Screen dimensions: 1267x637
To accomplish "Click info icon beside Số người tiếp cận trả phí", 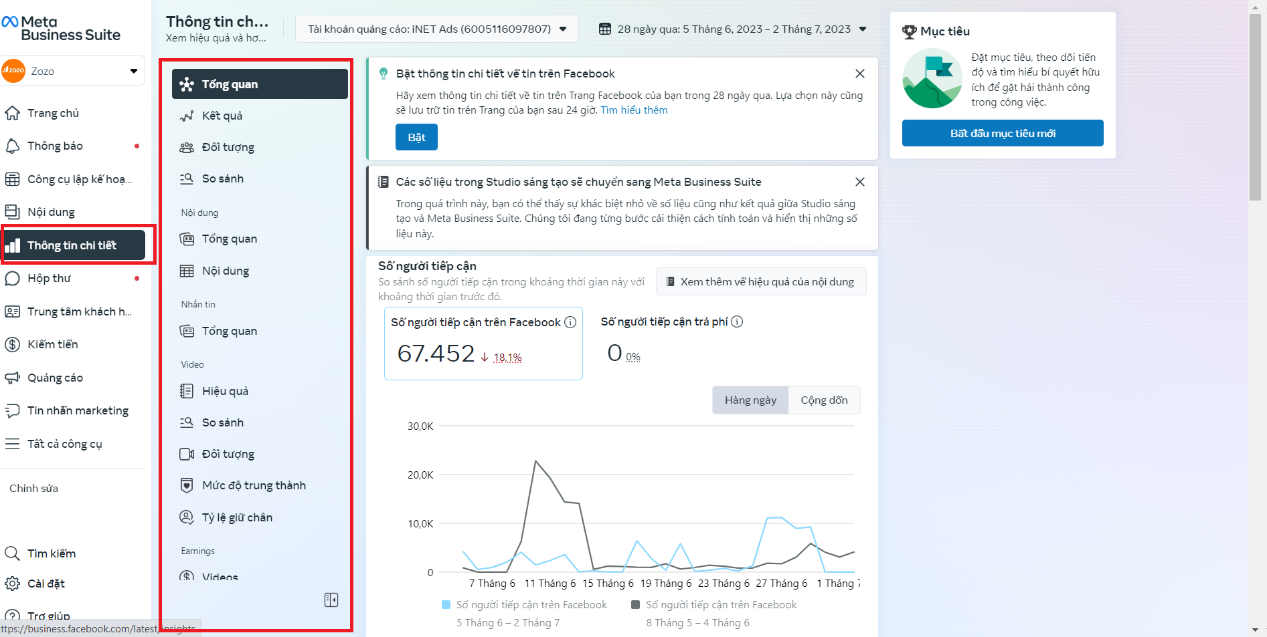I will point(737,322).
